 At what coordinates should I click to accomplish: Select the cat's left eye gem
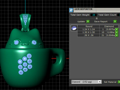pyautogui.click(x=16, y=42)
